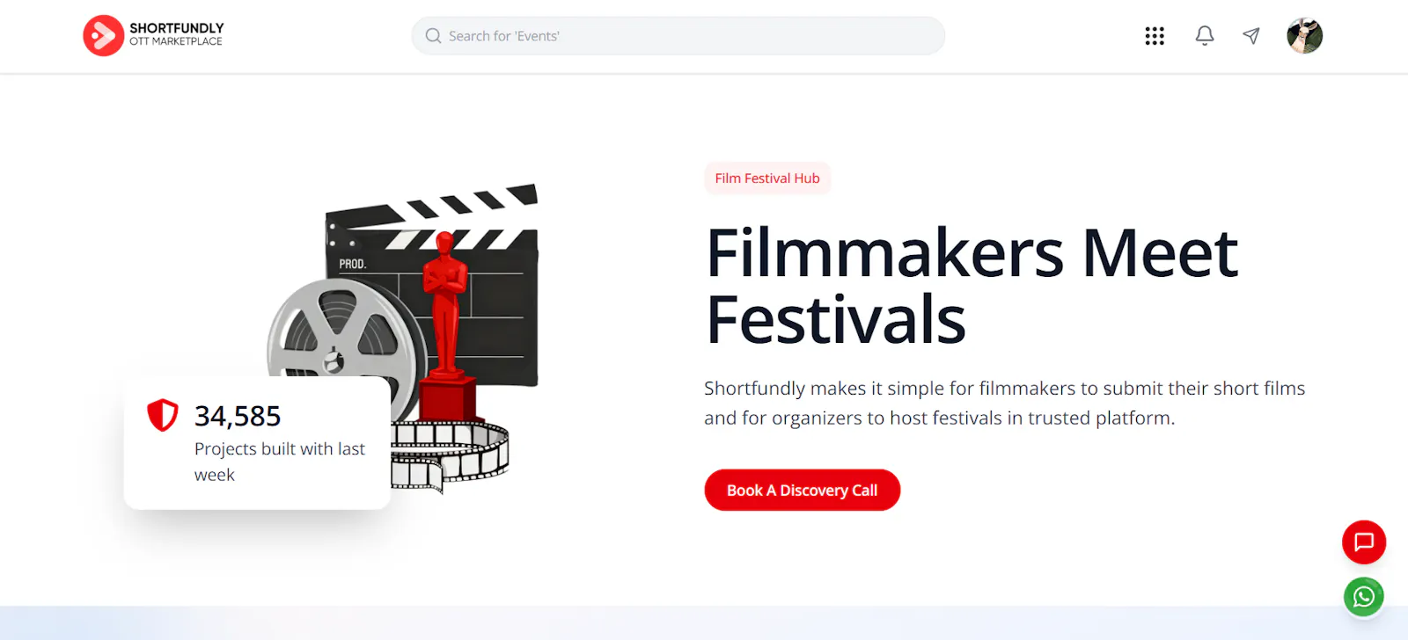The image size is (1408, 640).
Task: Click the Shortfundly description paragraph
Action: tap(1004, 403)
